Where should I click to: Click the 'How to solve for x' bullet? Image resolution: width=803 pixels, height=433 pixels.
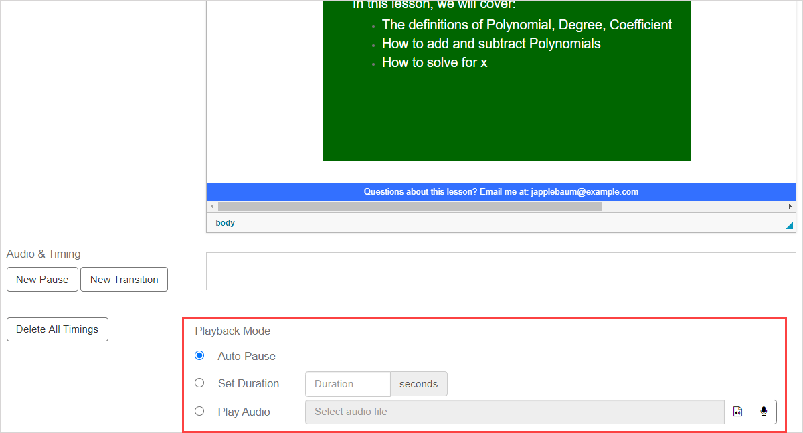coord(434,62)
